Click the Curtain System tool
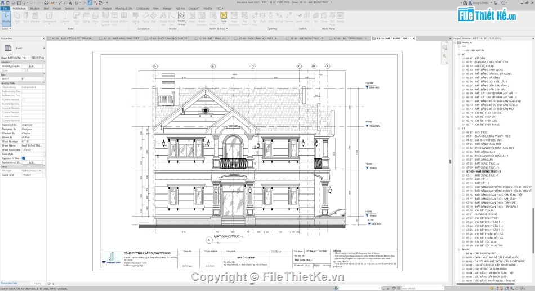Image resolution: width=535 pixels, height=291 pixels. click(x=105, y=19)
